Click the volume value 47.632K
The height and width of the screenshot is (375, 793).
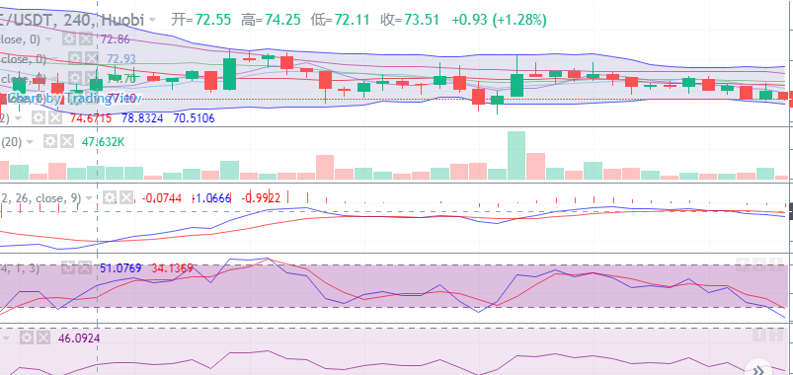[103, 142]
